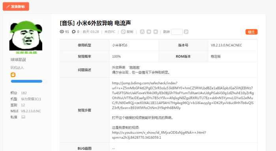
Task: Focus the 跳转 floor number input box
Action: point(177,32)
